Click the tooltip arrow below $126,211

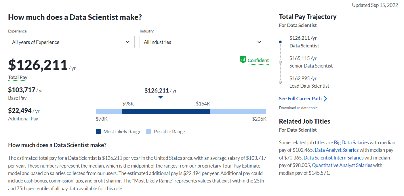point(160,97)
